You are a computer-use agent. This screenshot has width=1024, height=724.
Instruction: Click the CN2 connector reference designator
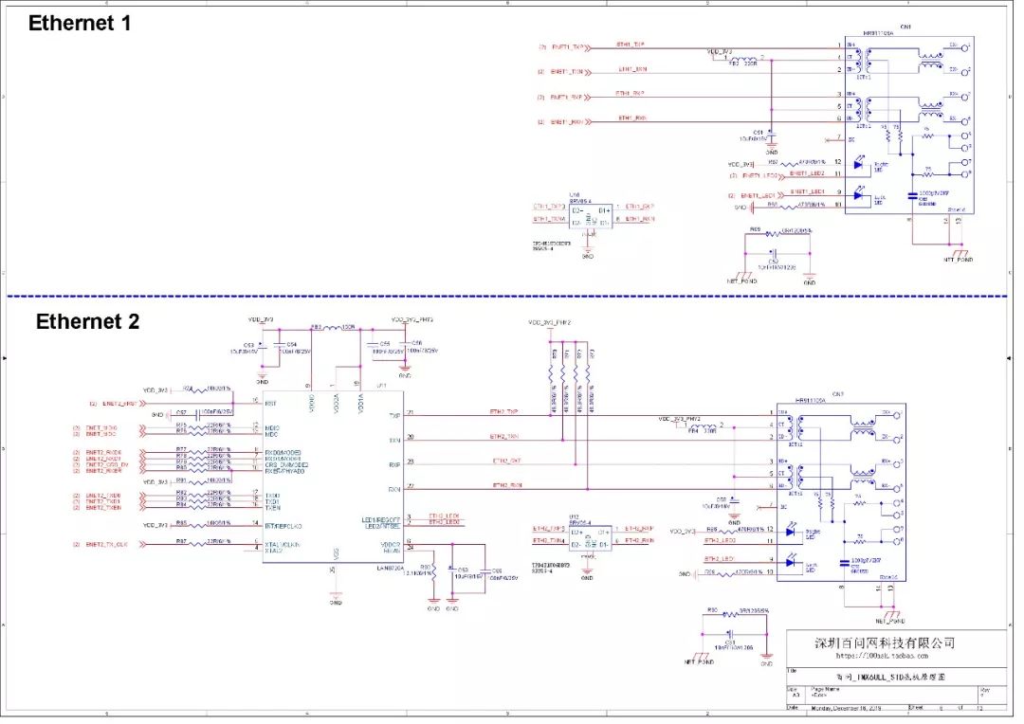[838, 394]
